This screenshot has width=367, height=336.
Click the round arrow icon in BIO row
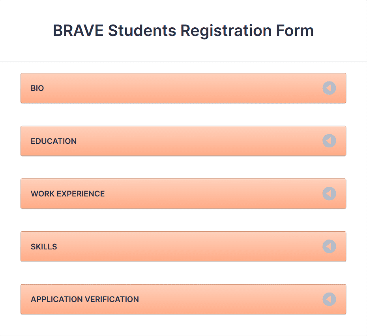point(329,88)
